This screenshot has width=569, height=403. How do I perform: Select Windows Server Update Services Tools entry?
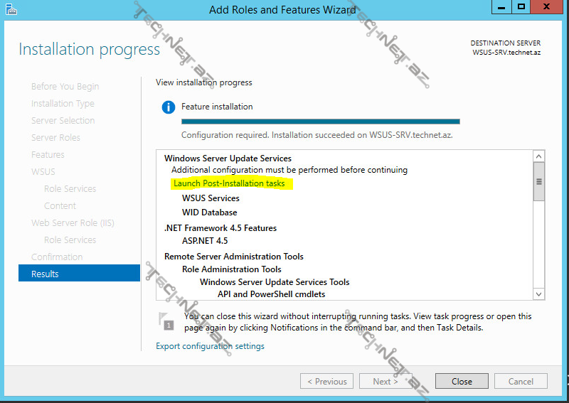(275, 282)
